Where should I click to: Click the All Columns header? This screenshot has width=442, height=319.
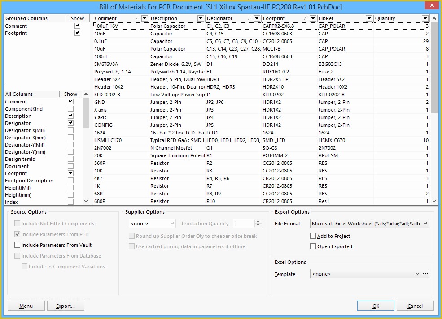coord(31,94)
